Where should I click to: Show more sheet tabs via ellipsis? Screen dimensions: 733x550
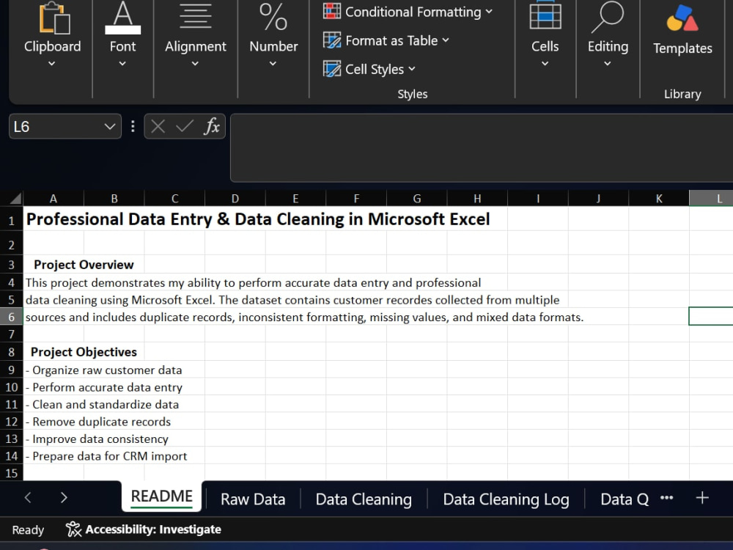(x=666, y=498)
